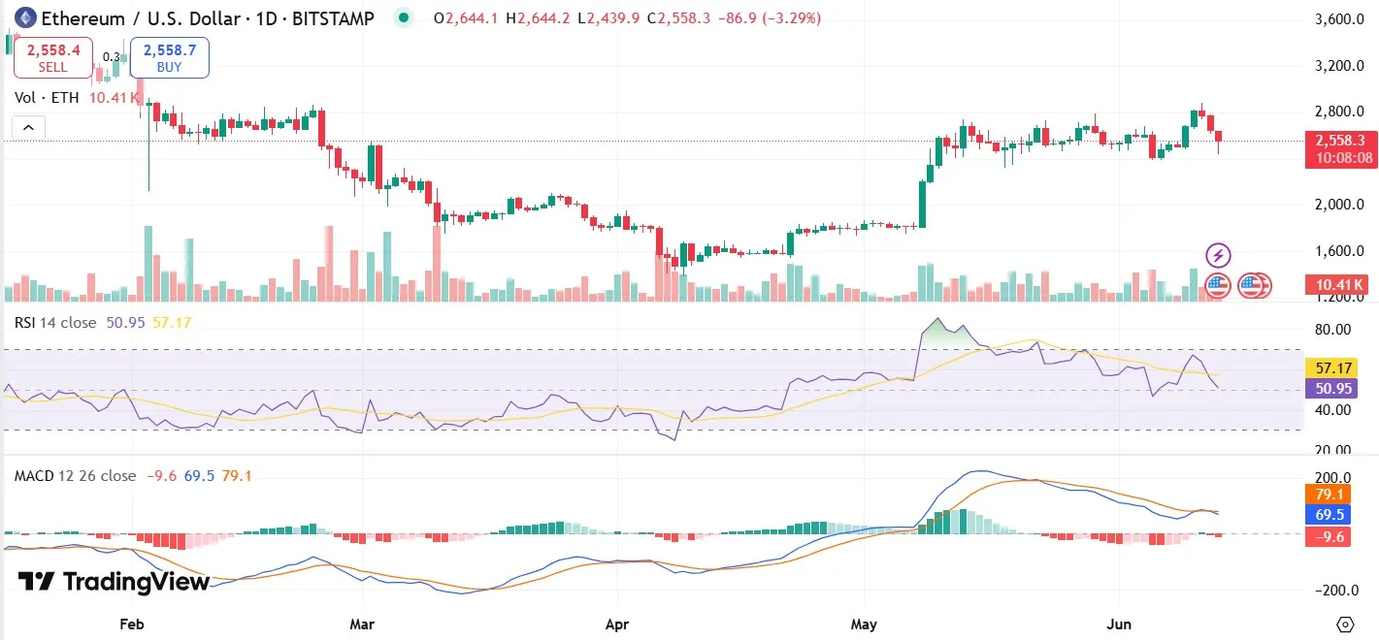Collapse the volume indicator with the chevron
Viewport: 1379px width, 640px height.
pyautogui.click(x=28, y=127)
